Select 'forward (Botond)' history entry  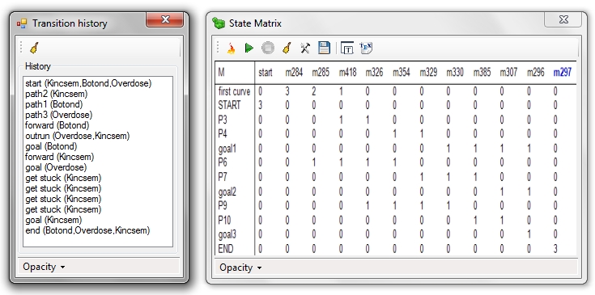pyautogui.click(x=57, y=125)
